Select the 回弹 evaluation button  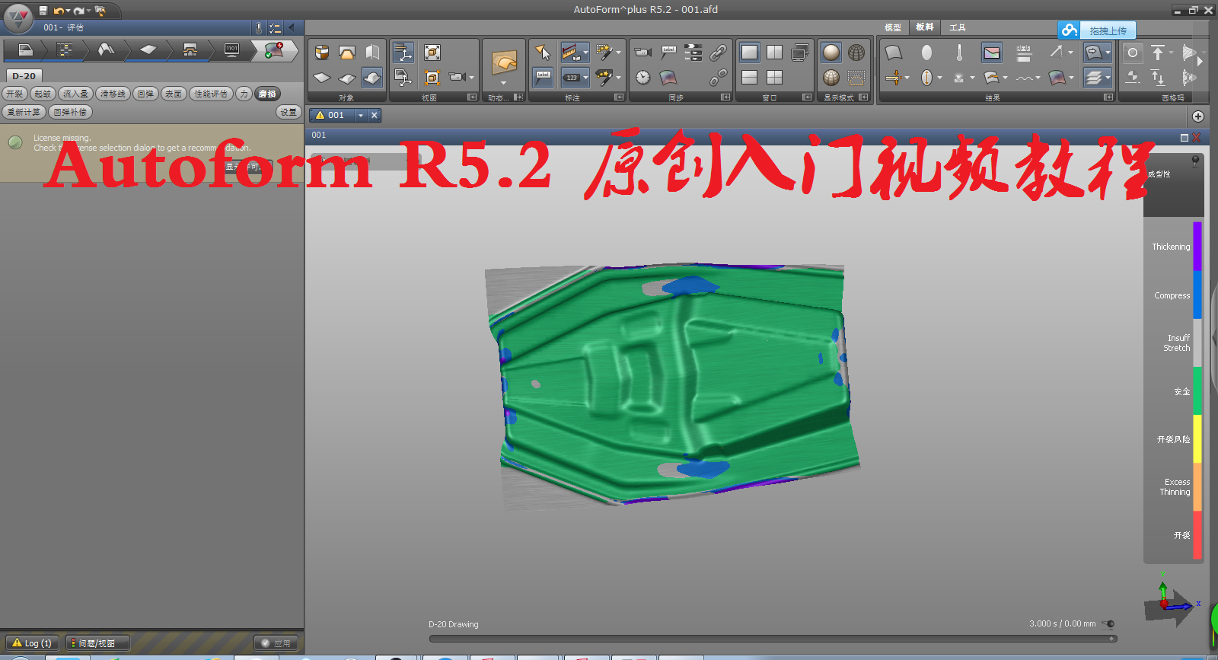[x=145, y=94]
